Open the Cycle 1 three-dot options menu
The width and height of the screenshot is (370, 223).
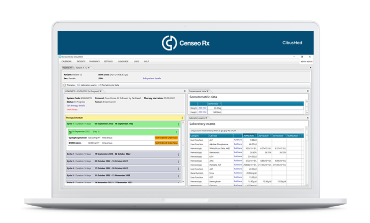coord(179,123)
